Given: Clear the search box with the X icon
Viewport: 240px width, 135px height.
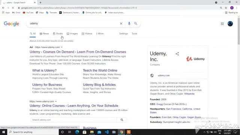Looking at the screenshot, I should [121, 24].
